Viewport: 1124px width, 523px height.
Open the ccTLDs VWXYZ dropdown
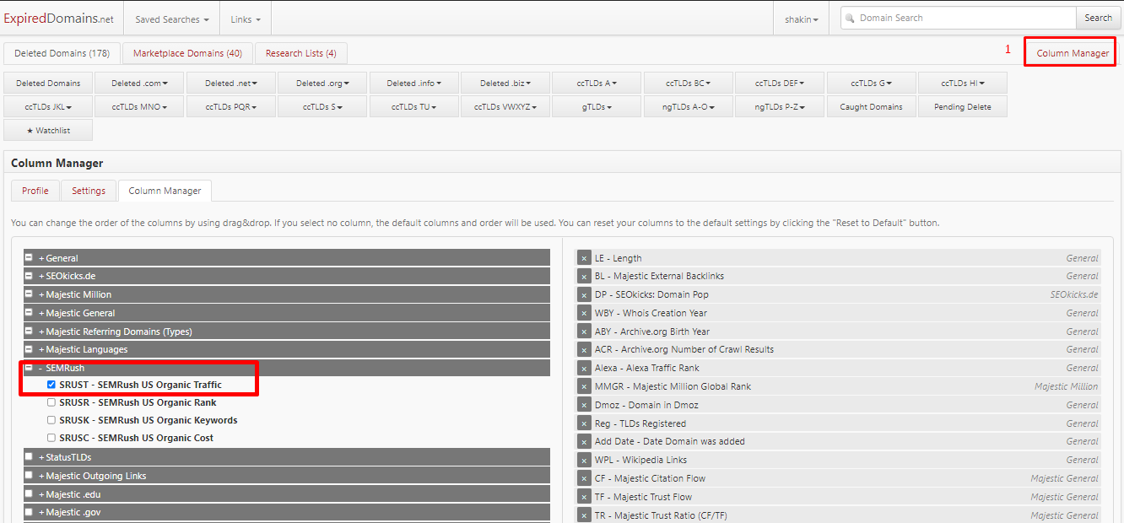coord(505,106)
